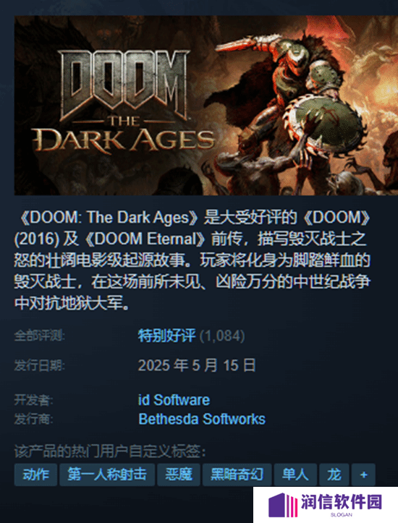Image resolution: width=398 pixels, height=523 pixels.
Task: Expand more tags with the plus button
Action: tap(363, 475)
